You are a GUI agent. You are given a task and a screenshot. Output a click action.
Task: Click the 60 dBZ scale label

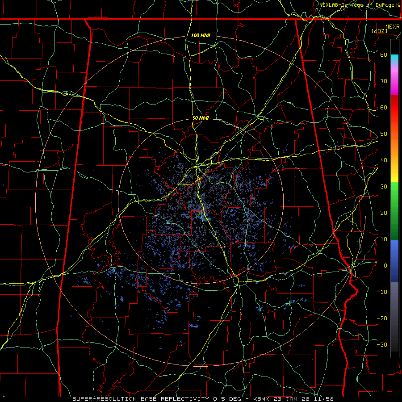(x=384, y=107)
